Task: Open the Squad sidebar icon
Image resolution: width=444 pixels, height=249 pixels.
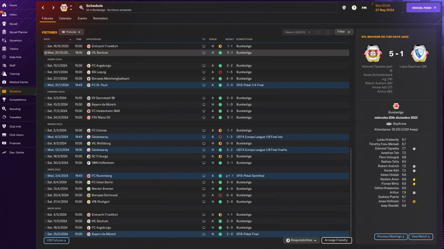Action: click(x=4, y=24)
